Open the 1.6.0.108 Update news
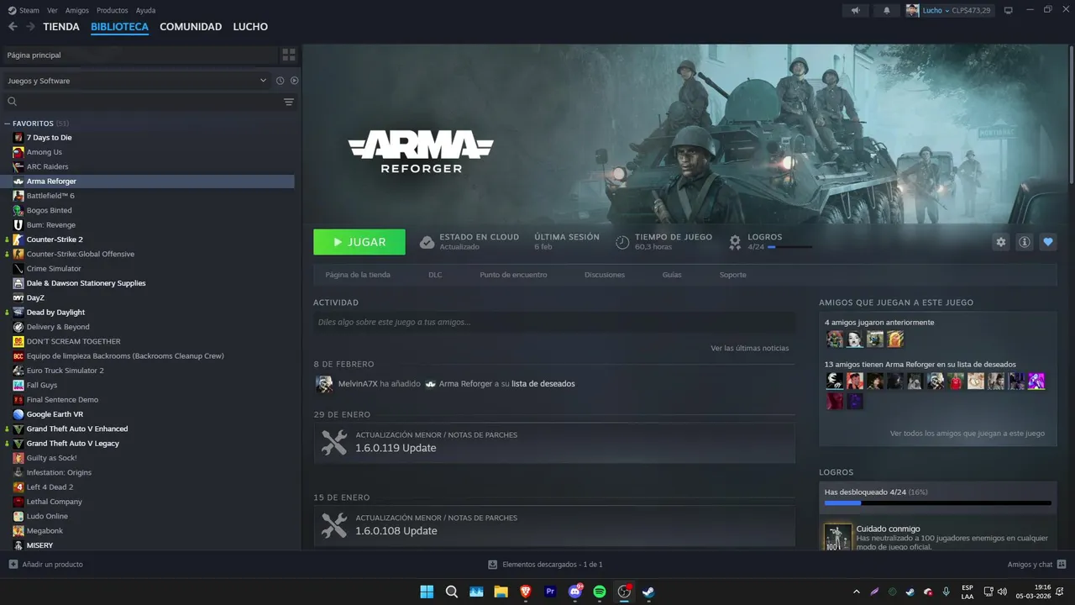This screenshot has width=1075, height=605. (554, 525)
